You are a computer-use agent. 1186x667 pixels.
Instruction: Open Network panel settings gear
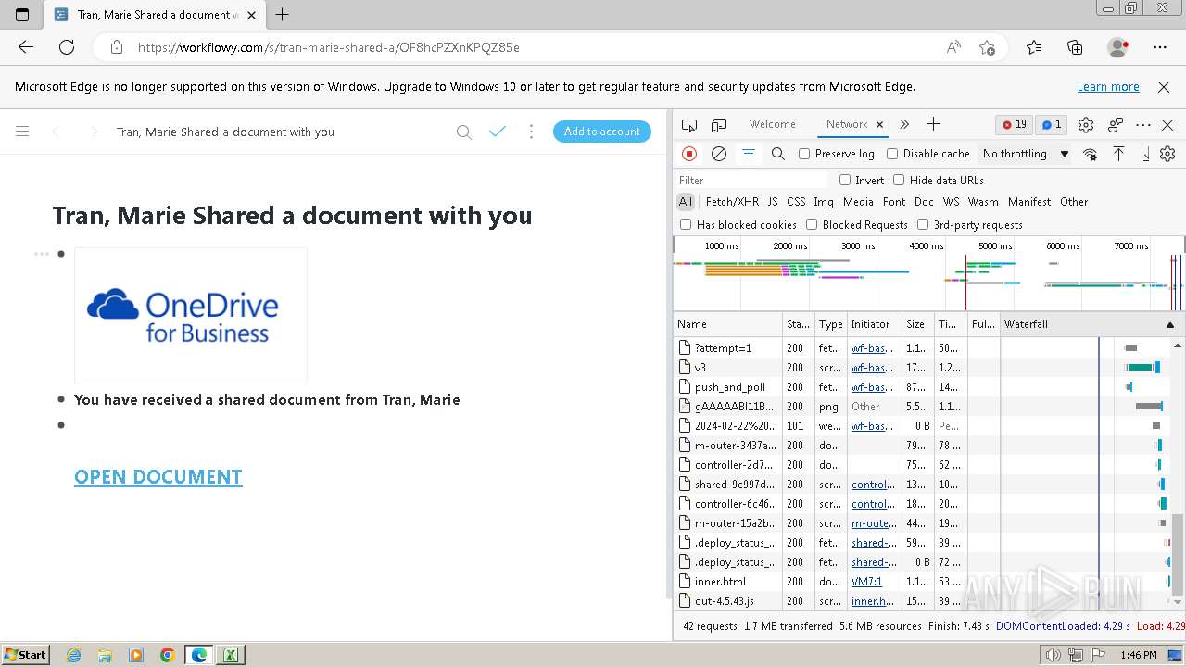click(1167, 154)
